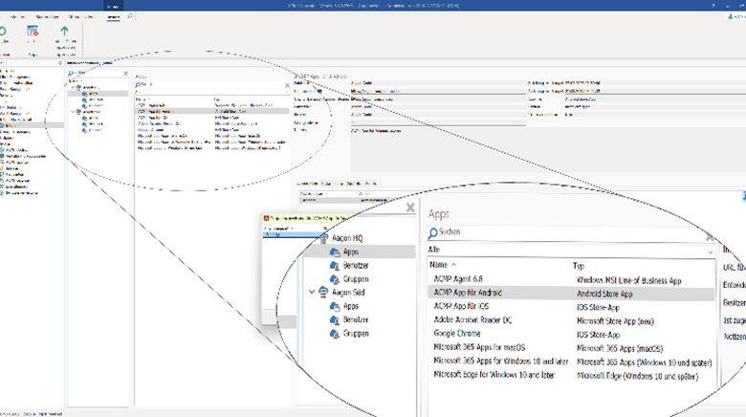The image size is (746, 417).
Task: Select Benutzer under Aagon Süd in magnified tree
Action: pyautogui.click(x=356, y=319)
